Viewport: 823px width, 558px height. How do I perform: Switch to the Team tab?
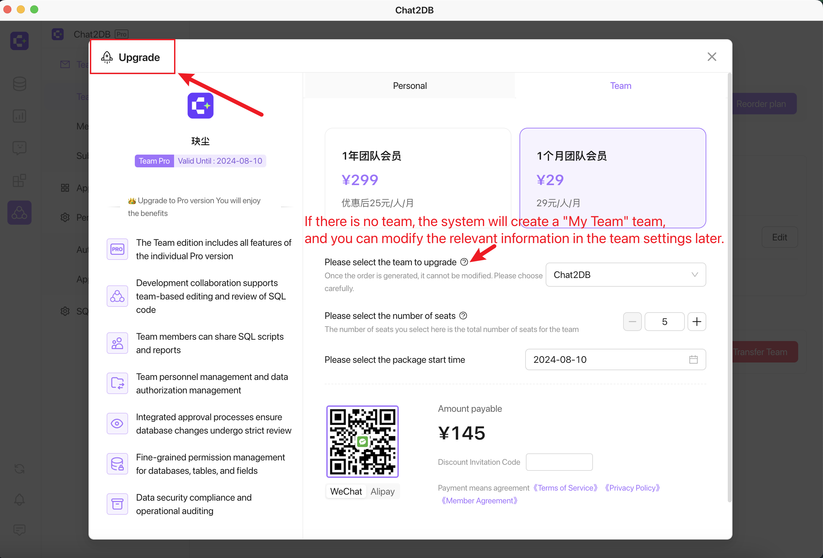coord(620,86)
